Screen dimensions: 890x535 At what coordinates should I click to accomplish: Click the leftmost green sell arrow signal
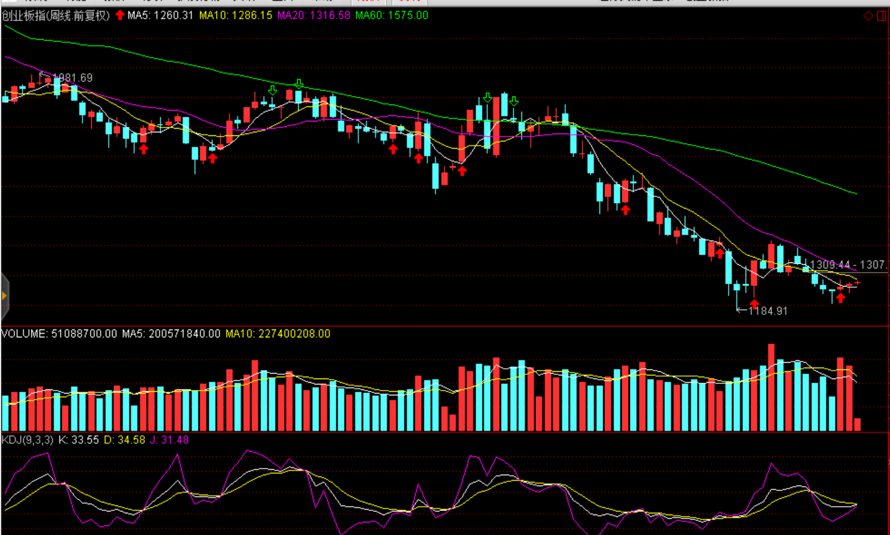pyautogui.click(x=272, y=91)
